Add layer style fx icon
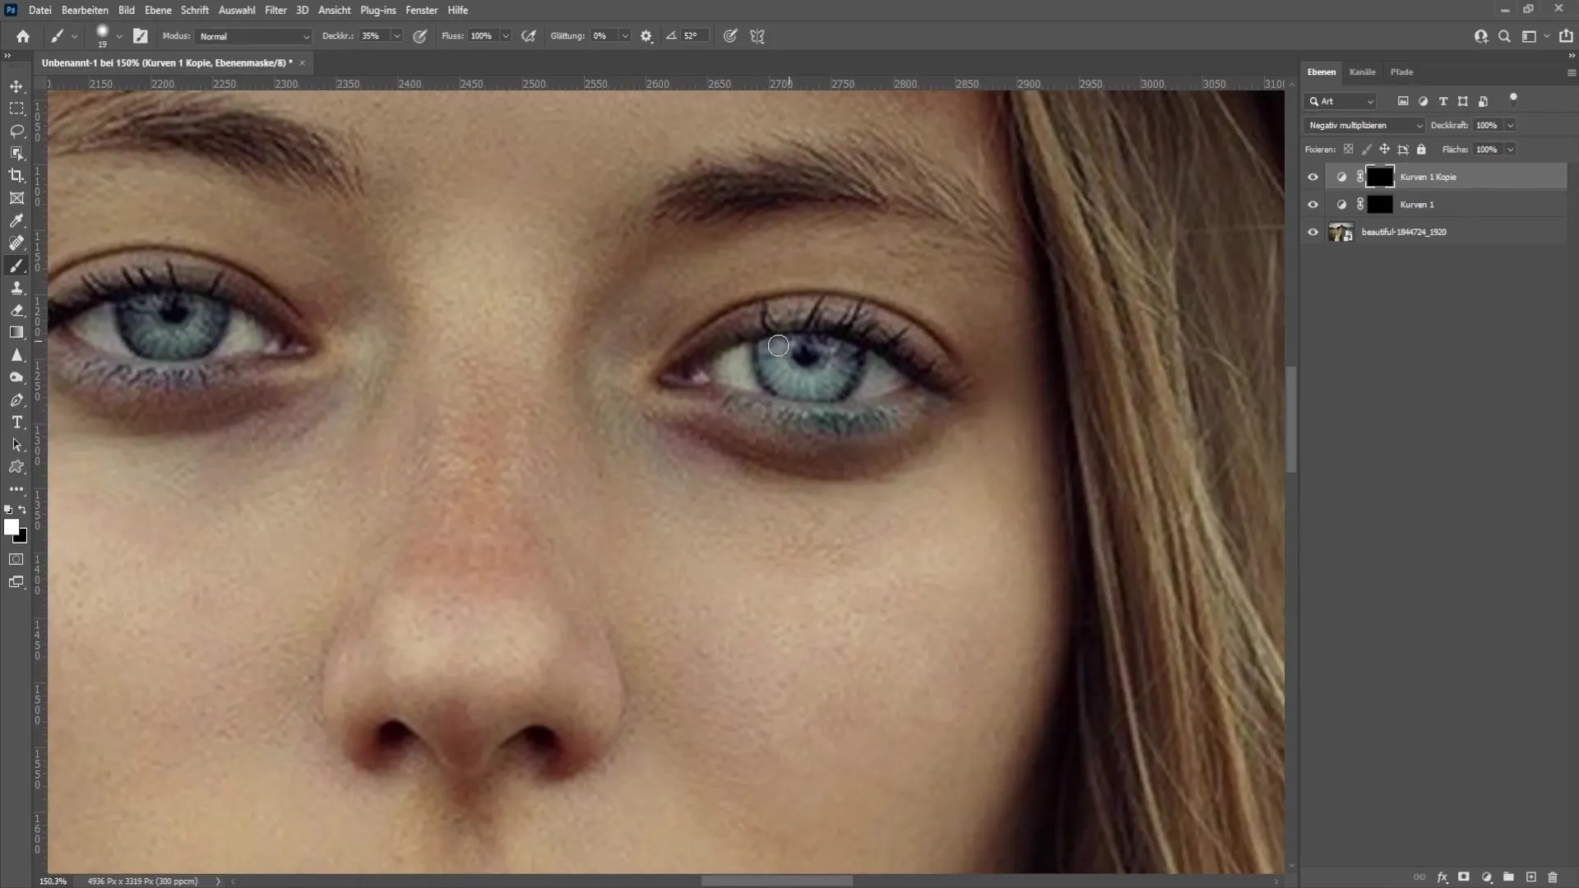The height and width of the screenshot is (888, 1579). 1442,877
